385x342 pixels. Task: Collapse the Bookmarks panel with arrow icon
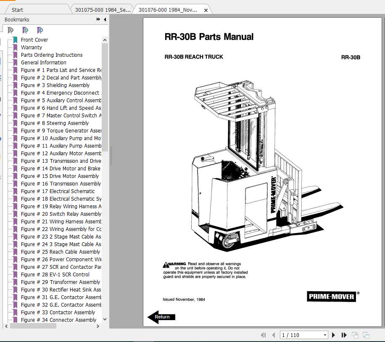click(x=105, y=19)
